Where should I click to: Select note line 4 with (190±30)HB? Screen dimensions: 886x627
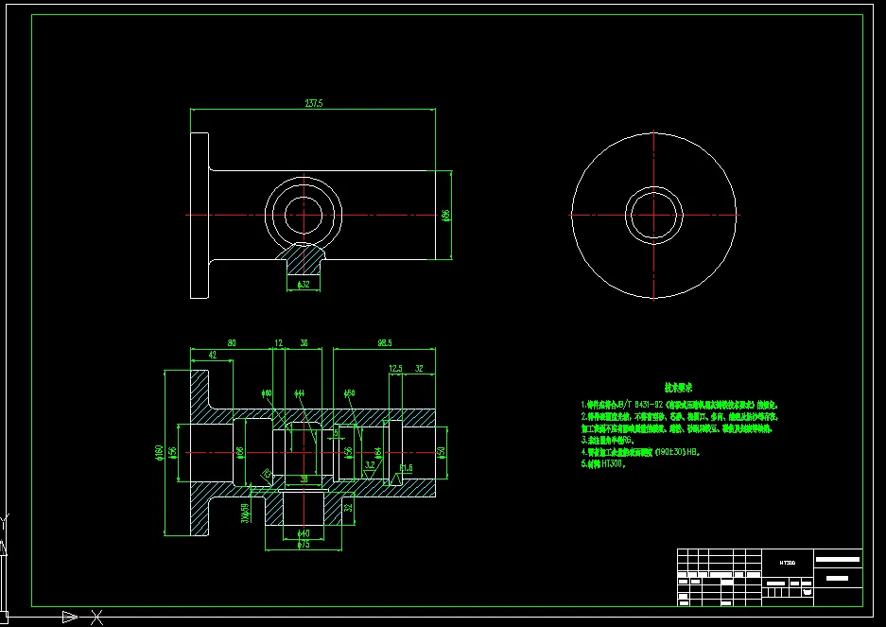(641, 452)
